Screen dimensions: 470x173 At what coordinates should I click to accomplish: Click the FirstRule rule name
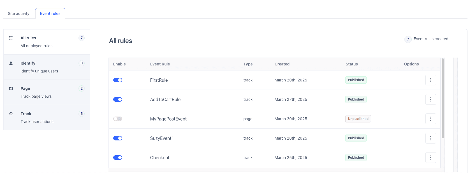click(159, 80)
